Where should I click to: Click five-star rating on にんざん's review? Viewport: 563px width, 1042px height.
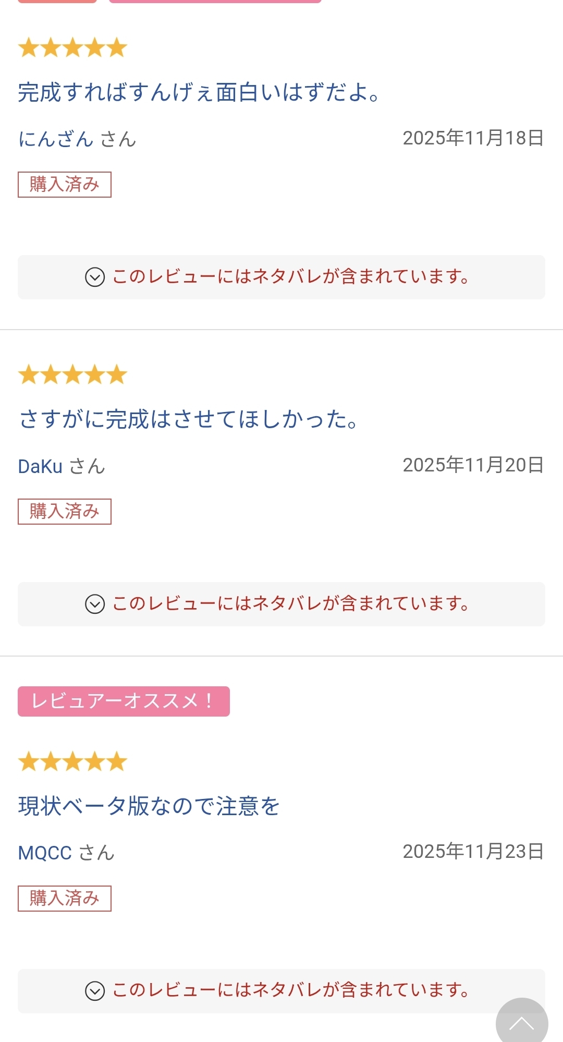(x=72, y=48)
